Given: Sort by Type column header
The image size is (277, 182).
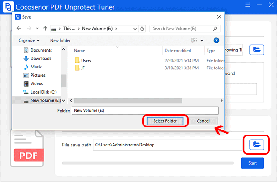Looking at the screenshot, I should coord(211,51).
